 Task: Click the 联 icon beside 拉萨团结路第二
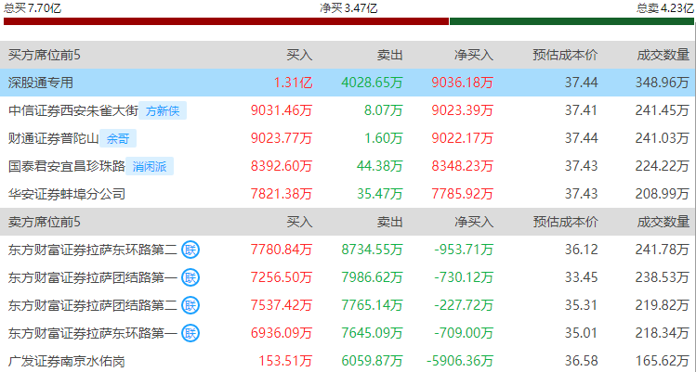[190, 305]
